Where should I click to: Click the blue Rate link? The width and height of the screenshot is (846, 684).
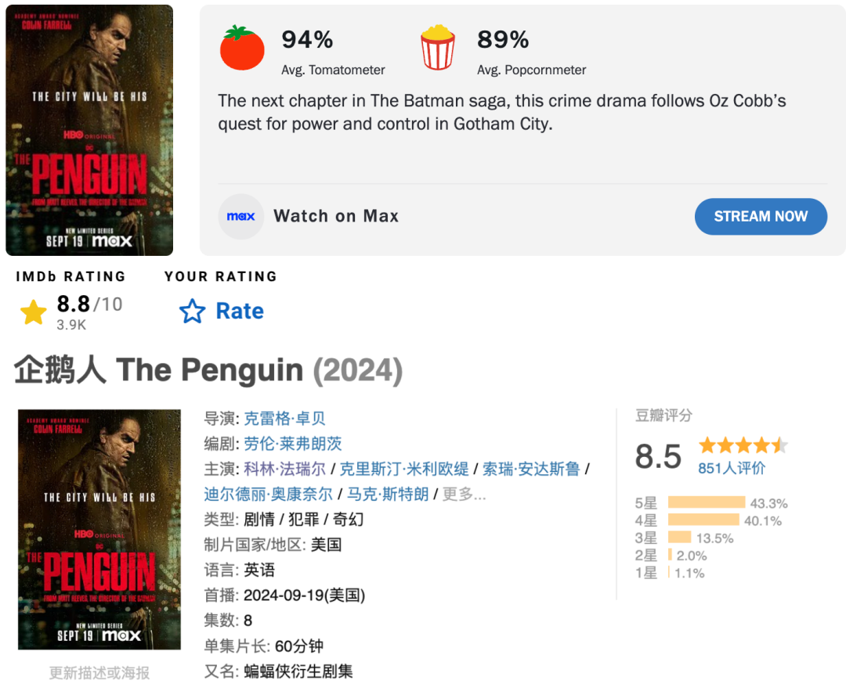point(240,311)
